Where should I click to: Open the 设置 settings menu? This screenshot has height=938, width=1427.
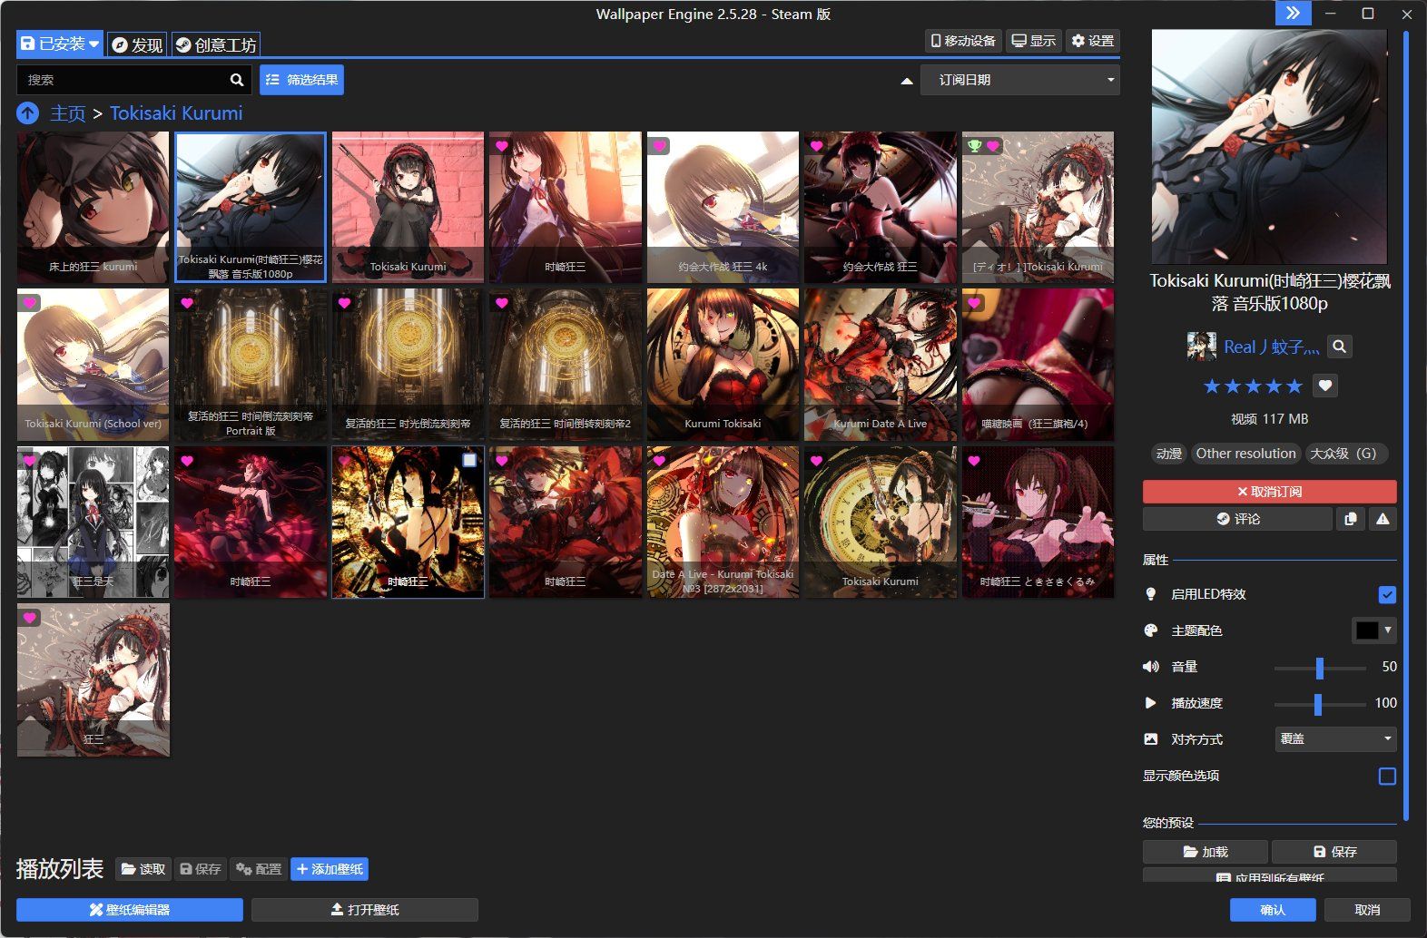[1093, 41]
